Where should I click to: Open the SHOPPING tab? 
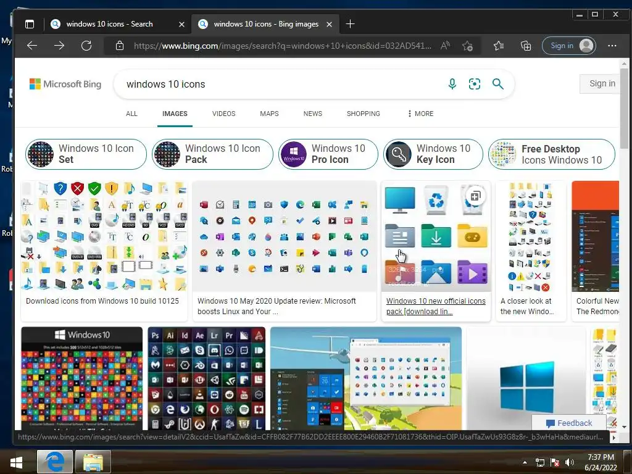pyautogui.click(x=363, y=114)
